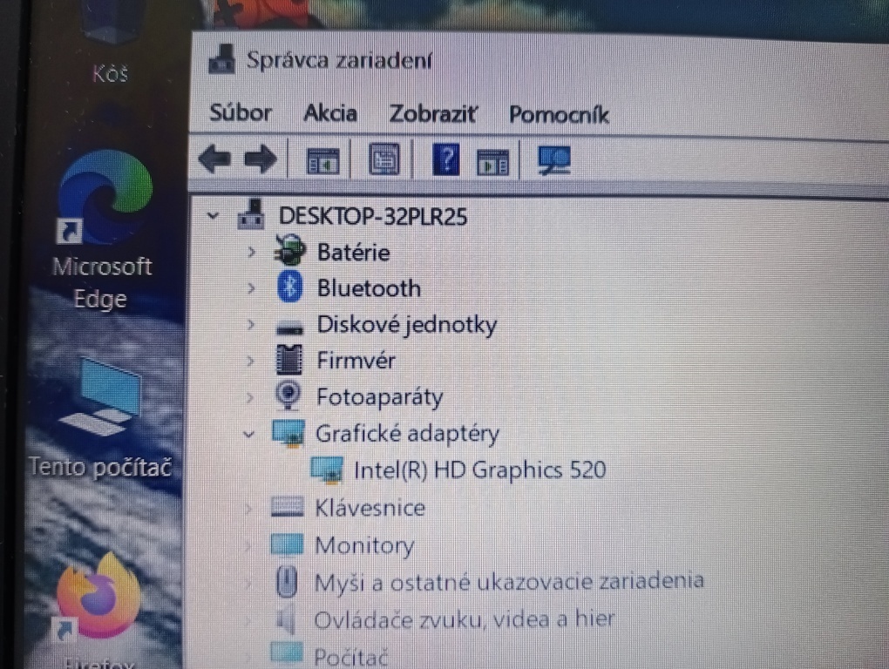The image size is (889, 669).
Task: Scan for hardware changes via toolbar icon
Action: [x=554, y=159]
